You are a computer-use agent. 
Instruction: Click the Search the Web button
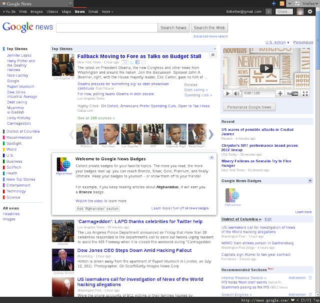209,28
